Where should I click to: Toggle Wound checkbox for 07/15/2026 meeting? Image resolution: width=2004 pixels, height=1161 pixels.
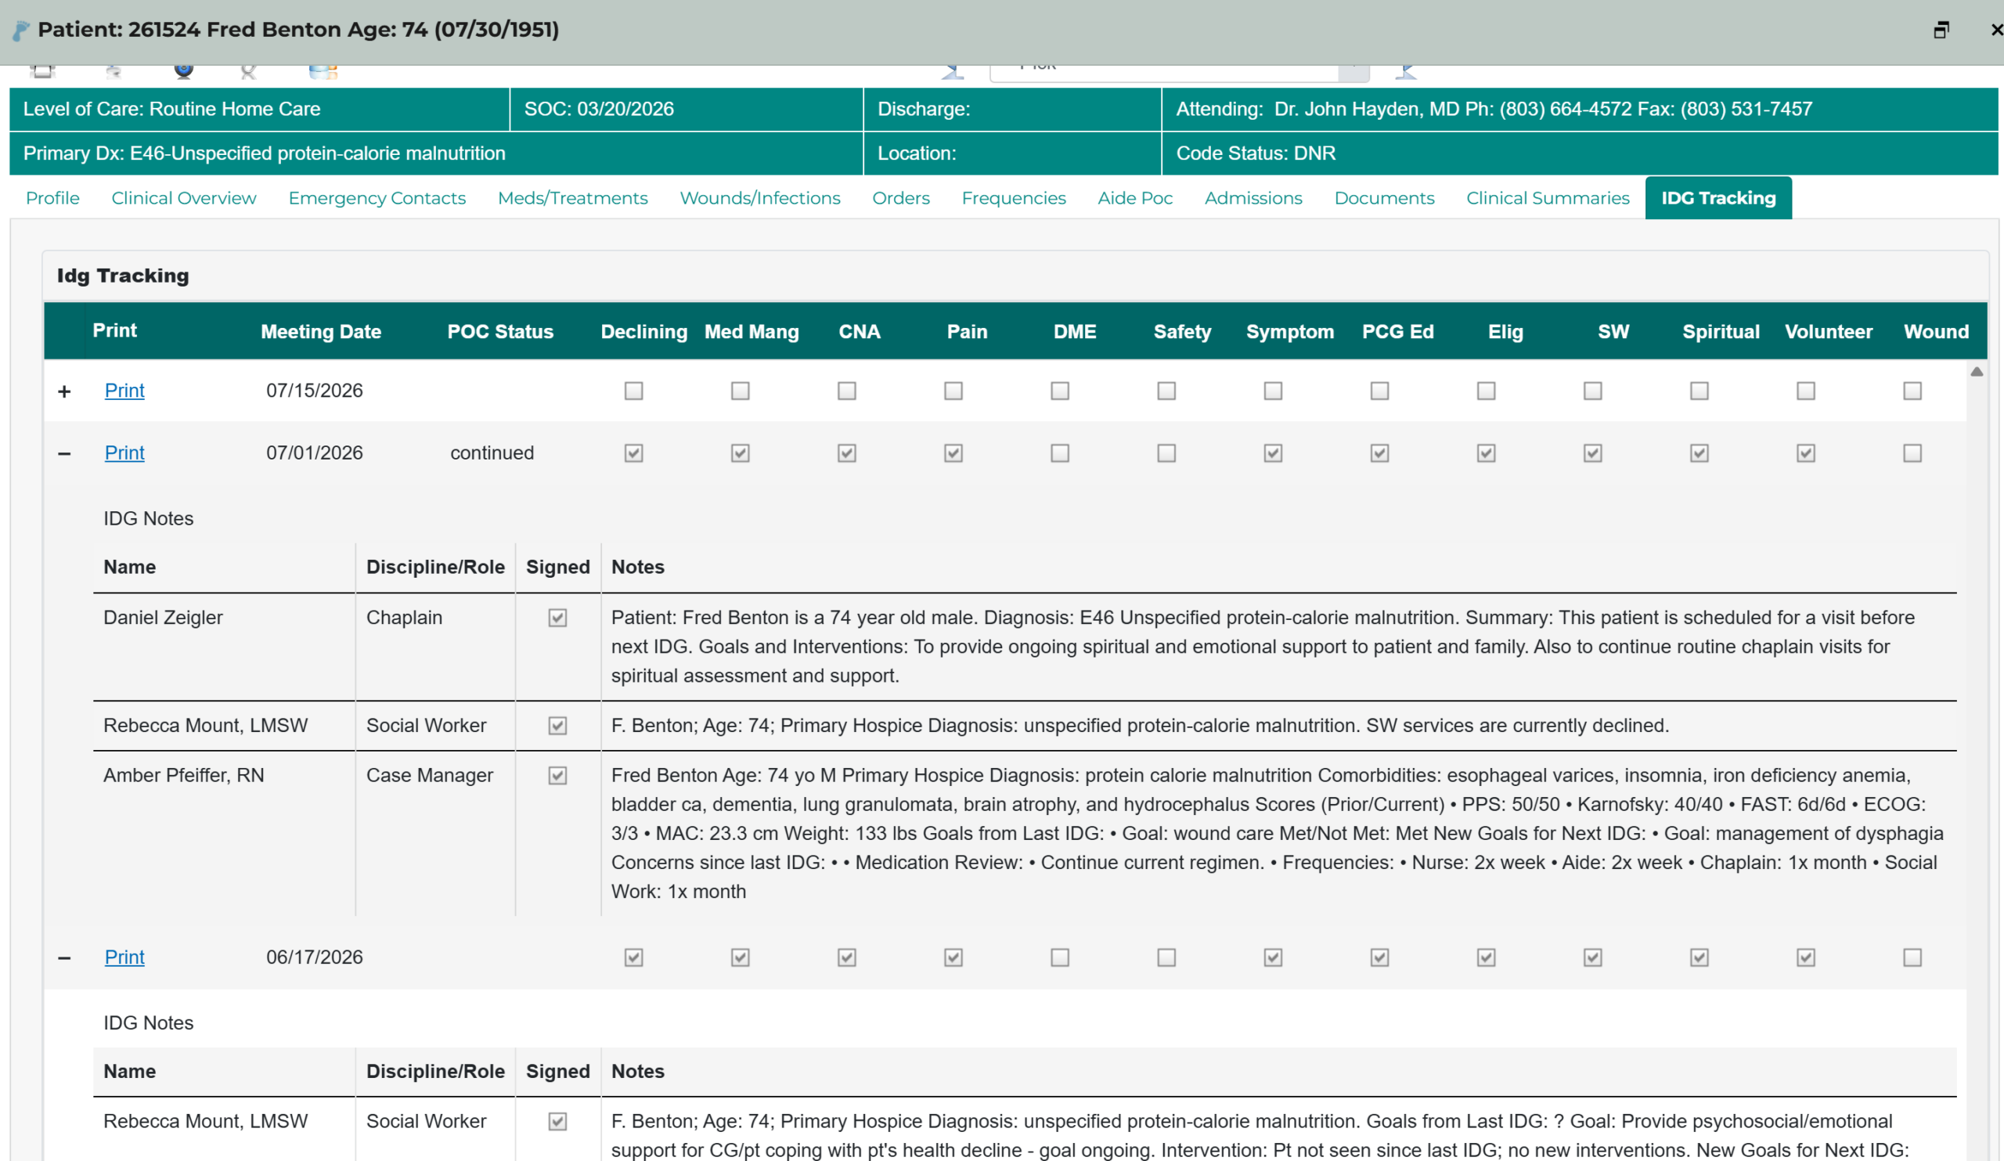[x=1912, y=391]
